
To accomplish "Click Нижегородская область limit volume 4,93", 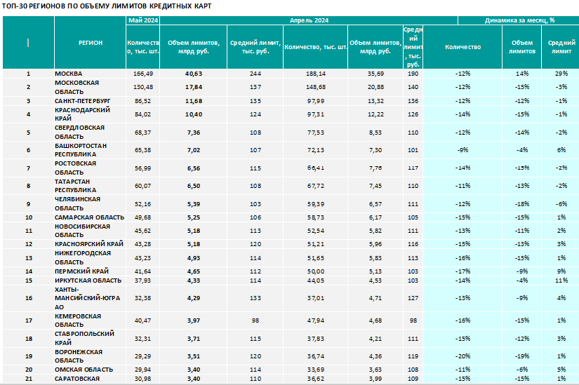I will 194,258.
